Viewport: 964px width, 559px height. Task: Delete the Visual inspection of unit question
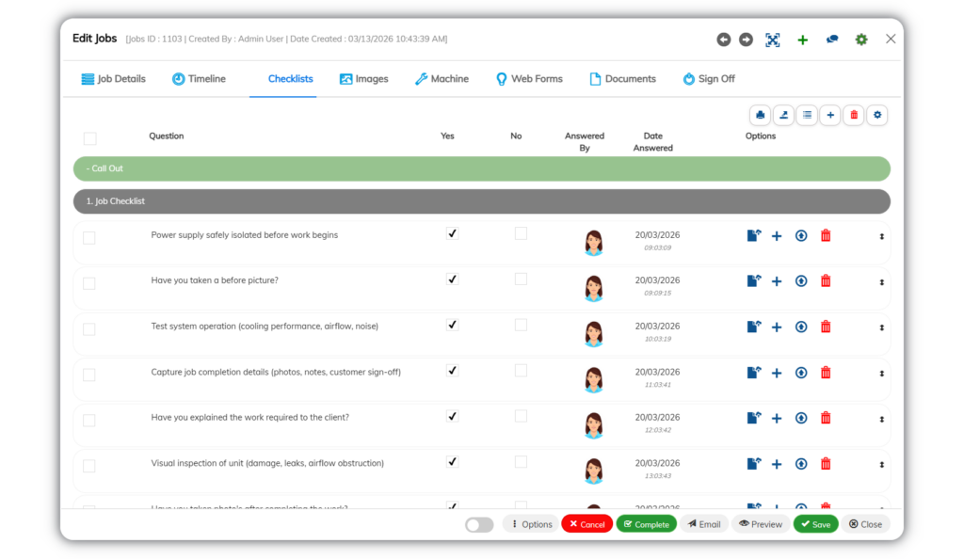tap(826, 464)
